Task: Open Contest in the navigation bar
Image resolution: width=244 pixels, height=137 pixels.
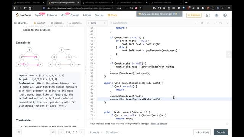Action: [x=75, y=15]
